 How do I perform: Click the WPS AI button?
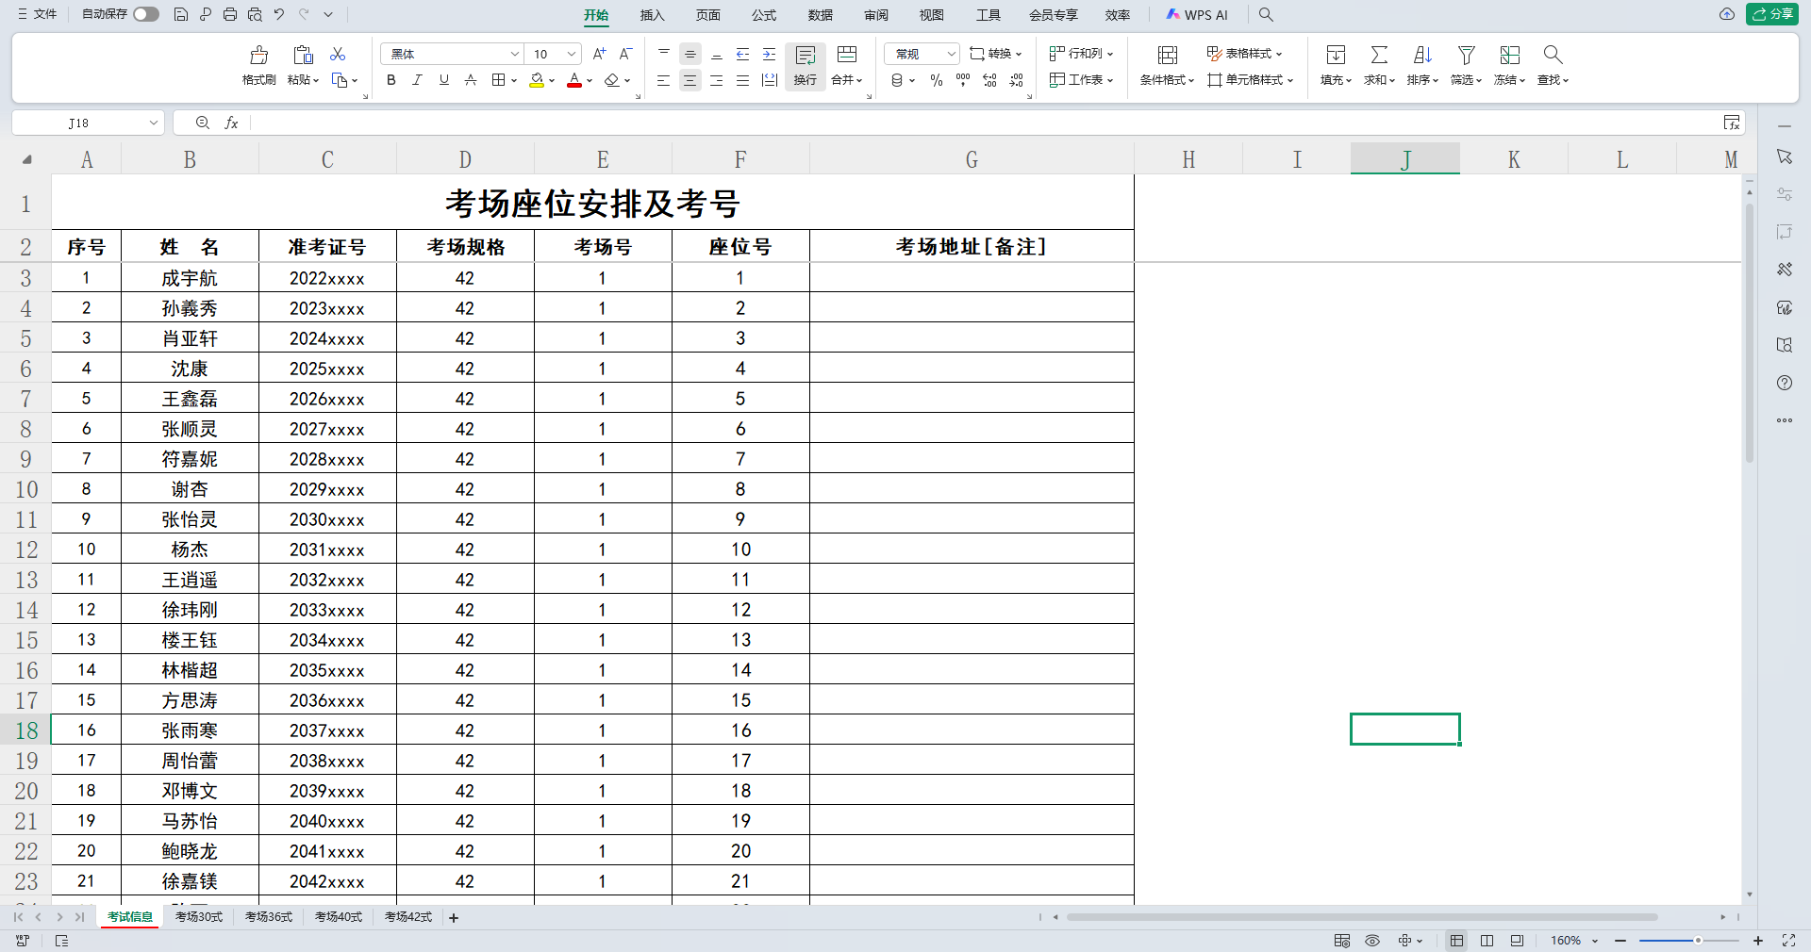coord(1197,15)
